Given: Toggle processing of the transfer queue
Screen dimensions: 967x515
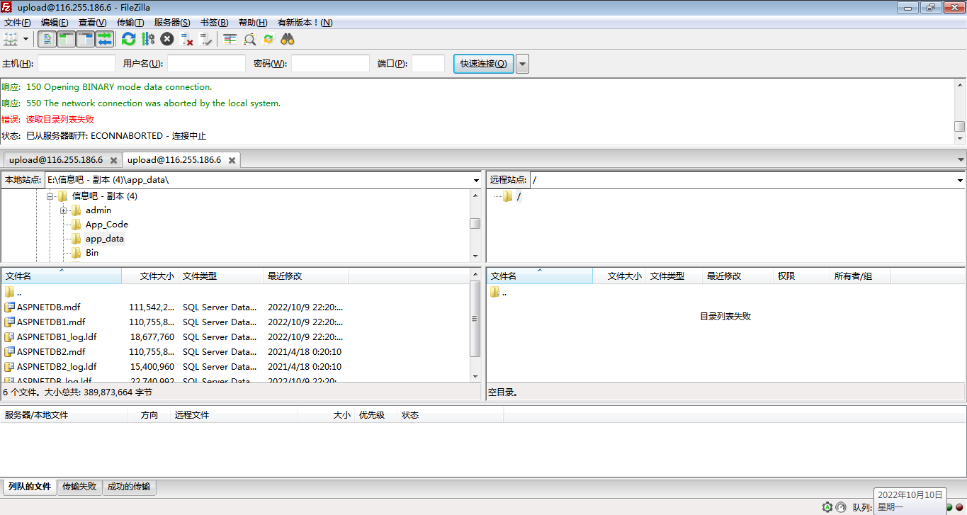Looking at the screenshot, I should (x=148, y=39).
